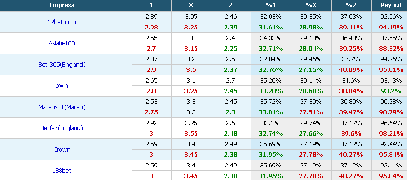The width and height of the screenshot is (407, 180).
Task: Sort by the X column header
Action: [191, 5]
